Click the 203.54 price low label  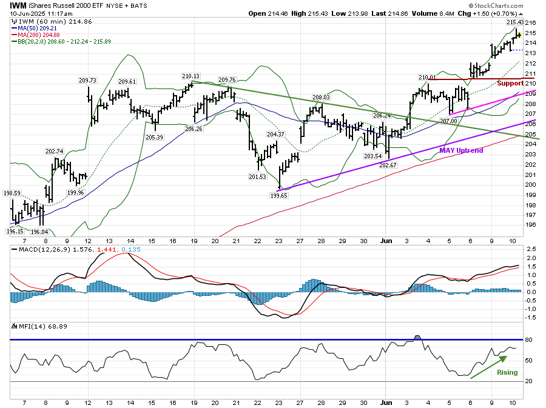373,156
